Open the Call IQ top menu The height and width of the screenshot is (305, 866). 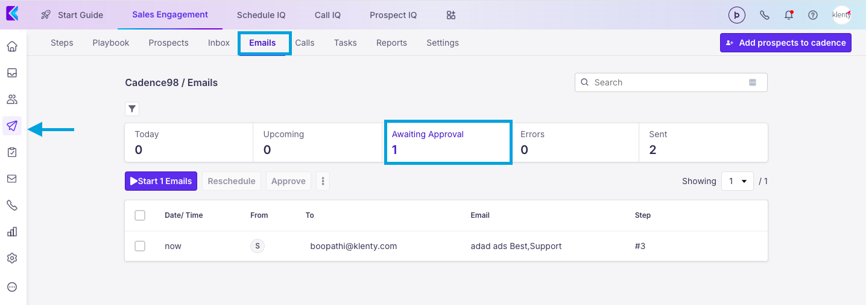[327, 15]
